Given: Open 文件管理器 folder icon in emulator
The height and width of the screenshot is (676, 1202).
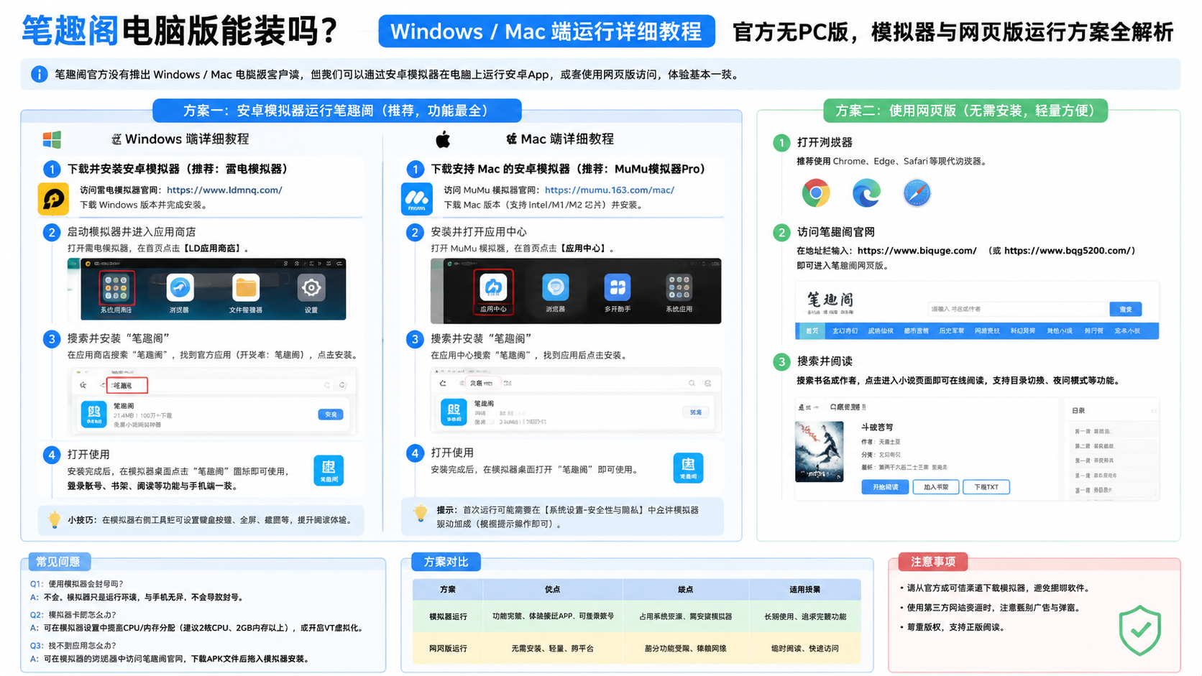Looking at the screenshot, I should pos(246,288).
